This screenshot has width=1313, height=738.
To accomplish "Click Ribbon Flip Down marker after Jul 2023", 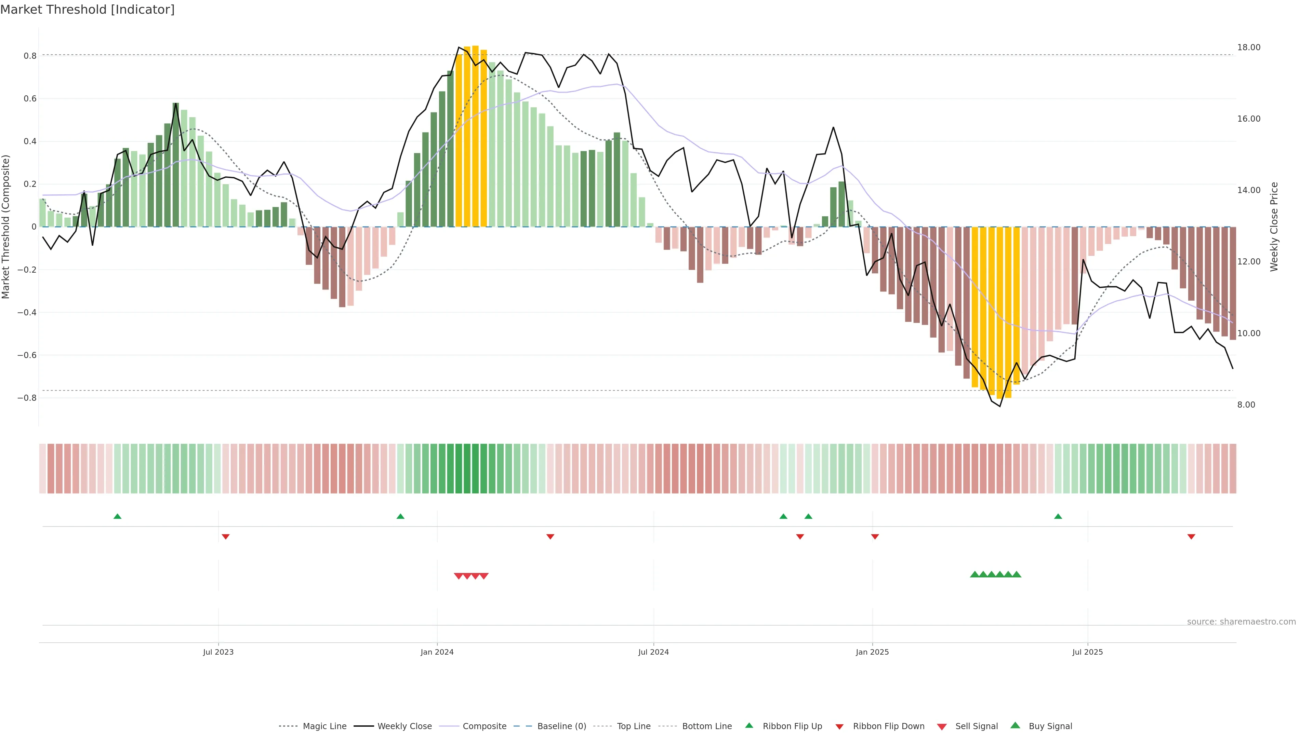I will 226,537.
